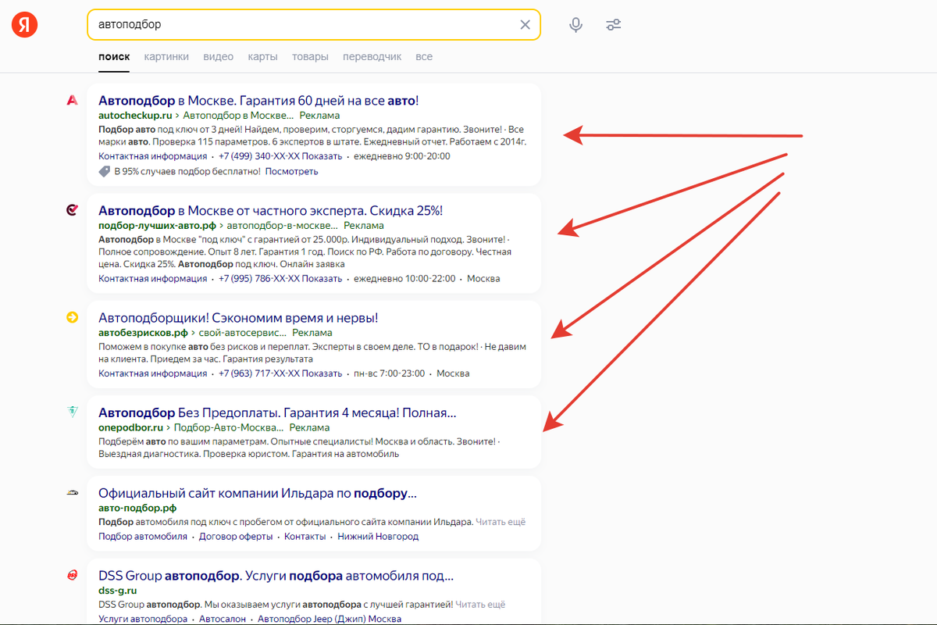The height and width of the screenshot is (625, 937).
Task: Open the result Автоподбор Без Предоплаты
Action: (x=277, y=412)
